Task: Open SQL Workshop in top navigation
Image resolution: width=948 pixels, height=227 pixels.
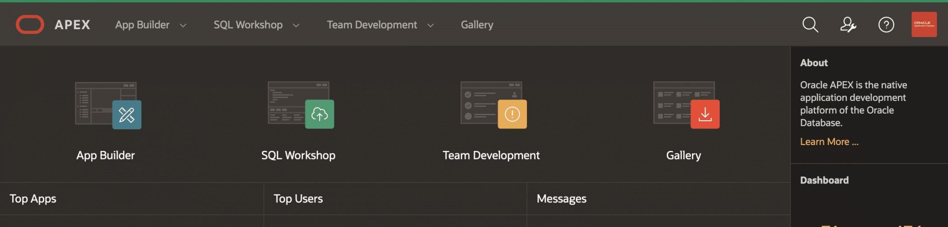Action: pyautogui.click(x=248, y=25)
